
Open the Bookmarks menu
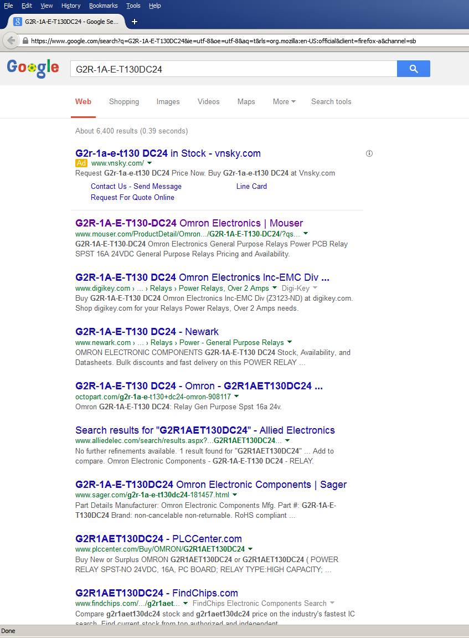pyautogui.click(x=104, y=6)
